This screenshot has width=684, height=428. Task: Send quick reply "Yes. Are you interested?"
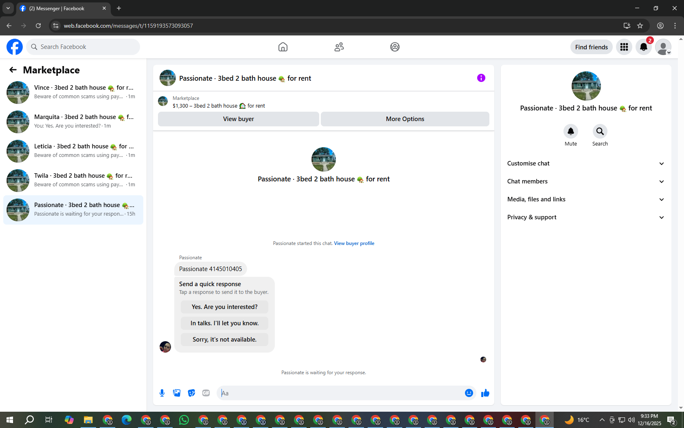(x=225, y=307)
